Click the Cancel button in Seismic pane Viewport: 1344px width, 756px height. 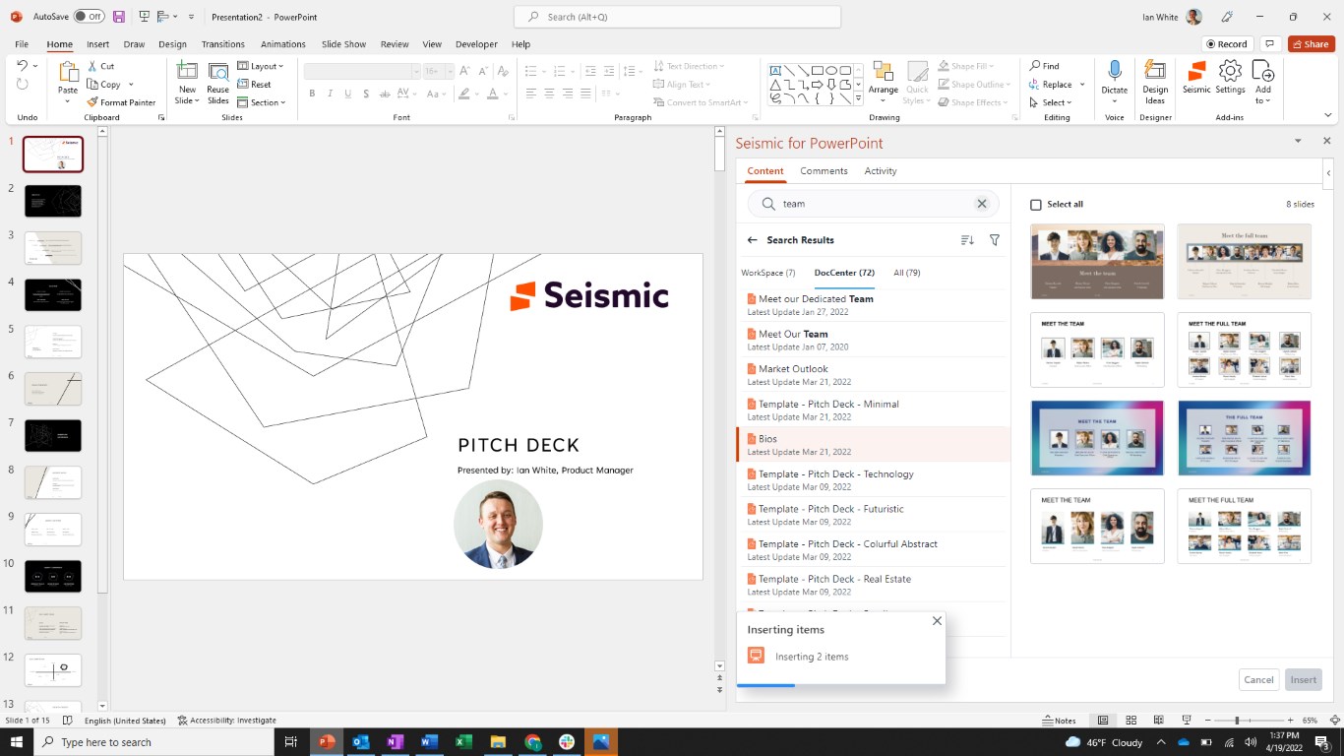point(1258,679)
